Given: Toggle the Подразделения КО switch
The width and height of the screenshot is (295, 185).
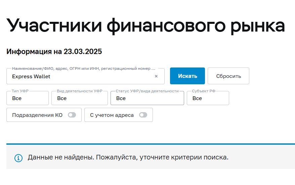Looking at the screenshot, I should point(72,115).
